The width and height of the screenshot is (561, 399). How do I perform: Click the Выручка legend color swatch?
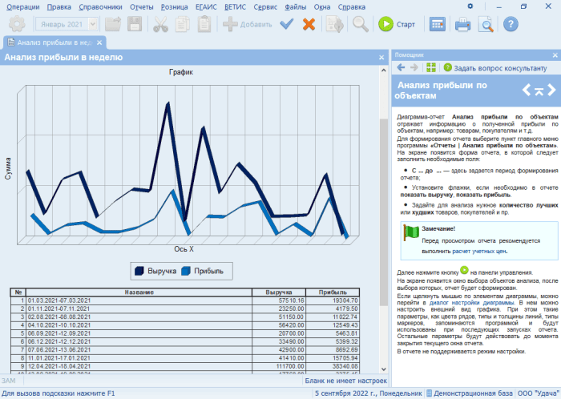[x=139, y=271]
